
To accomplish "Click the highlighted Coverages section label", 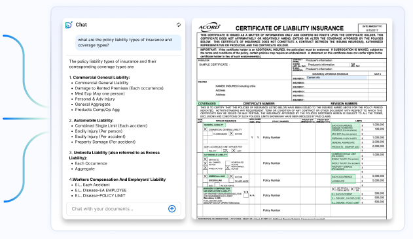I will point(207,103).
